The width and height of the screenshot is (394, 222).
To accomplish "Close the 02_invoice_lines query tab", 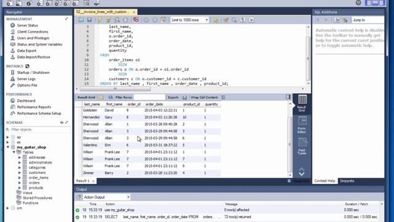I will point(134,12).
